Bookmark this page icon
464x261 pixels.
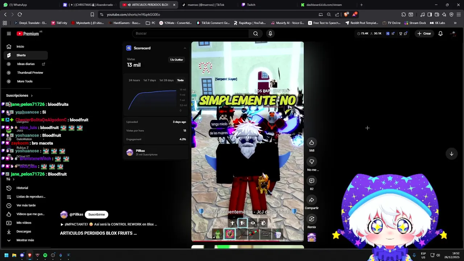[92, 14]
